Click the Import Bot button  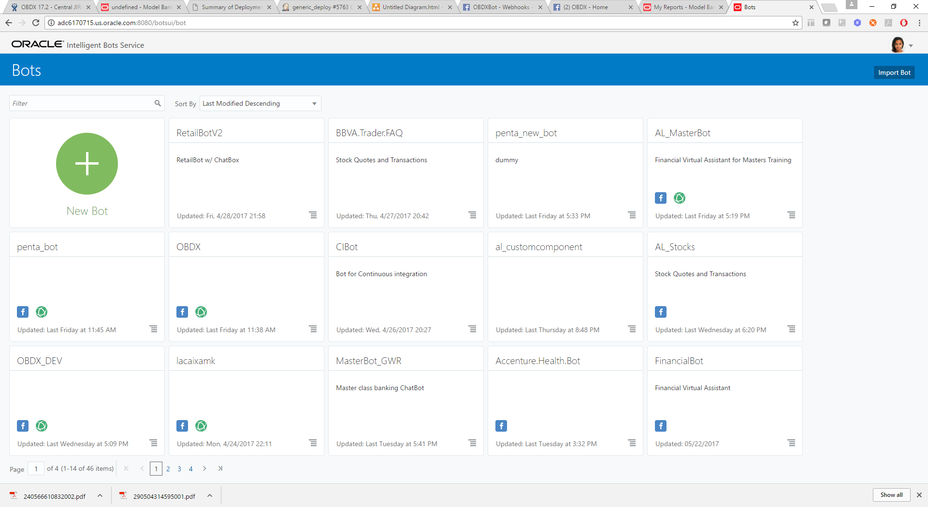tap(894, 72)
